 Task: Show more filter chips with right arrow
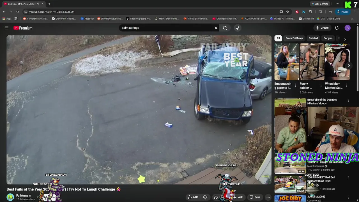[x=345, y=39]
